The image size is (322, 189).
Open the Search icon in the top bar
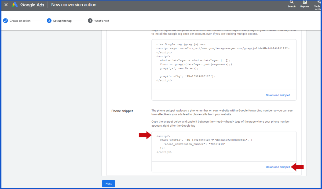pos(291,4)
